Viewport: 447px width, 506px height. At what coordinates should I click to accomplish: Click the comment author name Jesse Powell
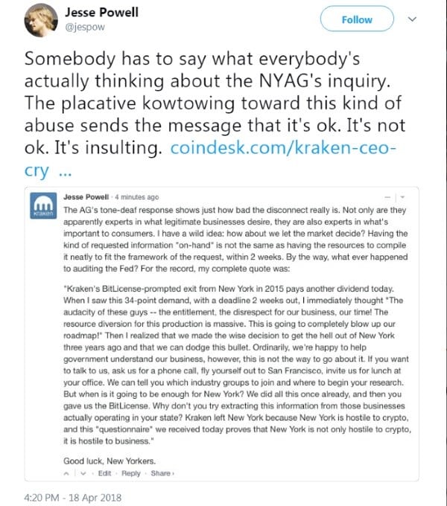click(86, 197)
